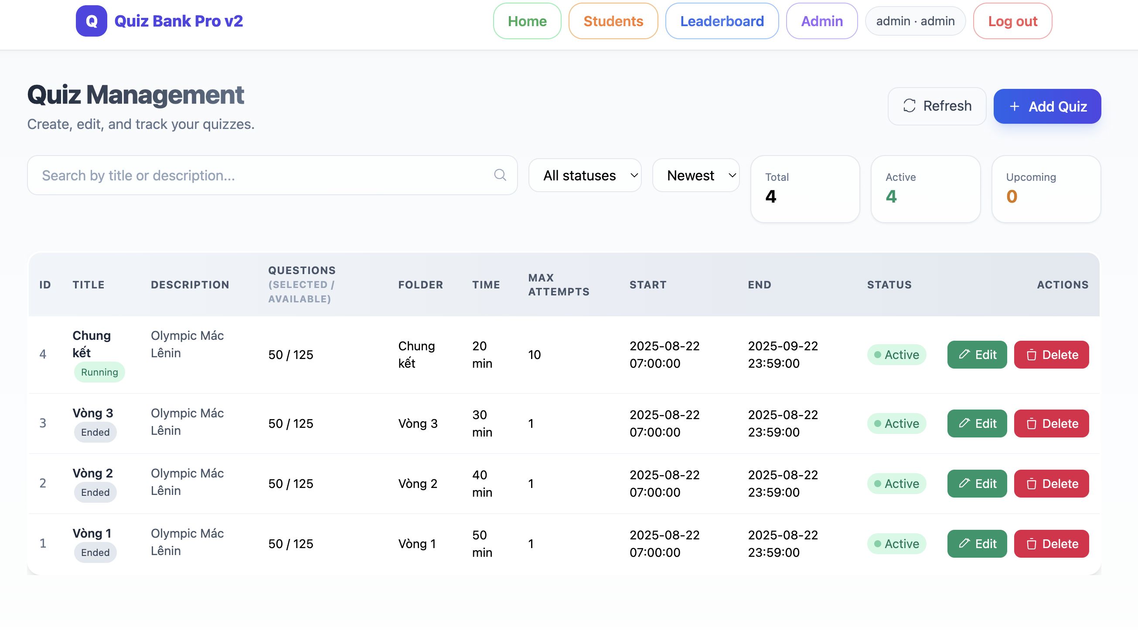The height and width of the screenshot is (630, 1138).
Task: Switch to the Leaderboard page
Action: click(722, 21)
